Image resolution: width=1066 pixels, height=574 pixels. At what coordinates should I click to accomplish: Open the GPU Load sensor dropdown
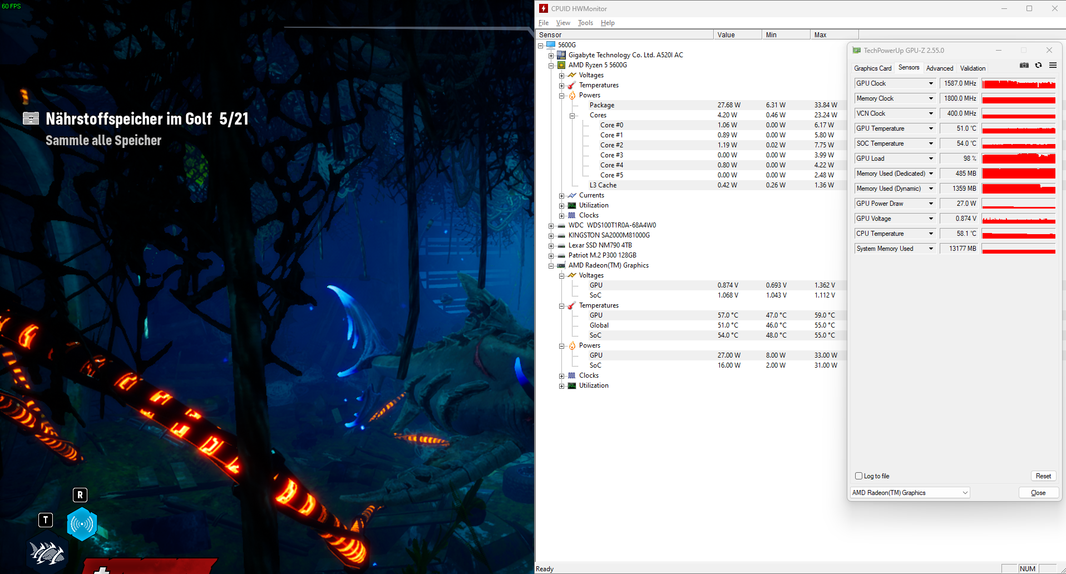[931, 159]
